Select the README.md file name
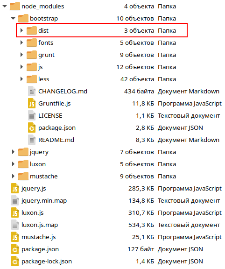This screenshot has width=225, height=269. [x=56, y=140]
